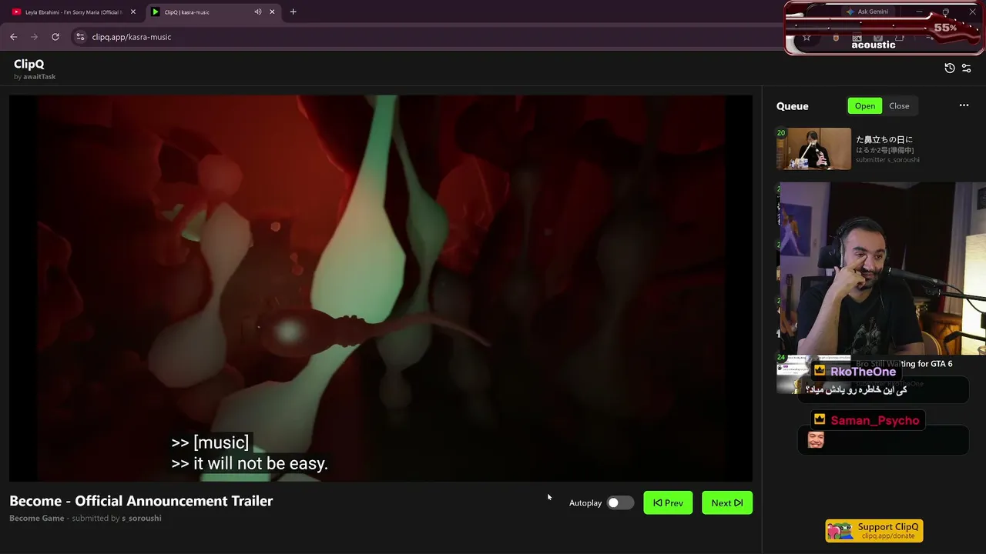Click the Become Game channel name
Image resolution: width=986 pixels, height=554 pixels.
(x=37, y=519)
